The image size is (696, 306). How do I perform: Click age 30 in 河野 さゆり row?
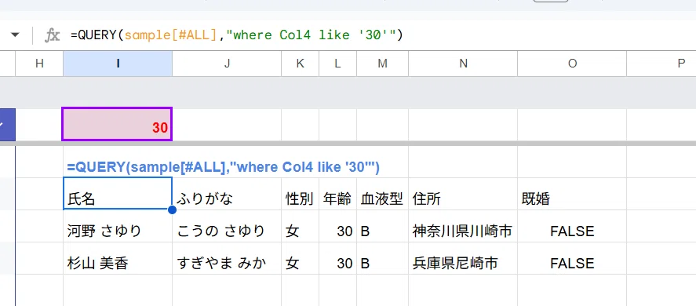pyautogui.click(x=337, y=226)
